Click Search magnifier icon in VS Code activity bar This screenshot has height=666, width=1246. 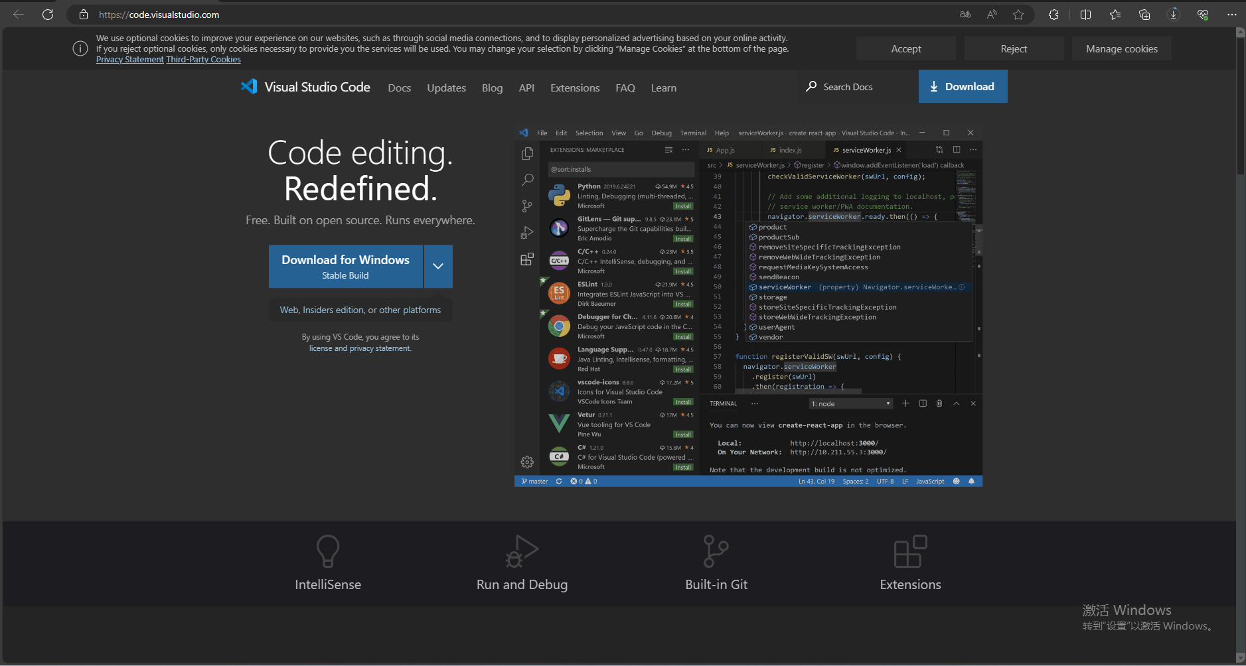[x=527, y=180]
